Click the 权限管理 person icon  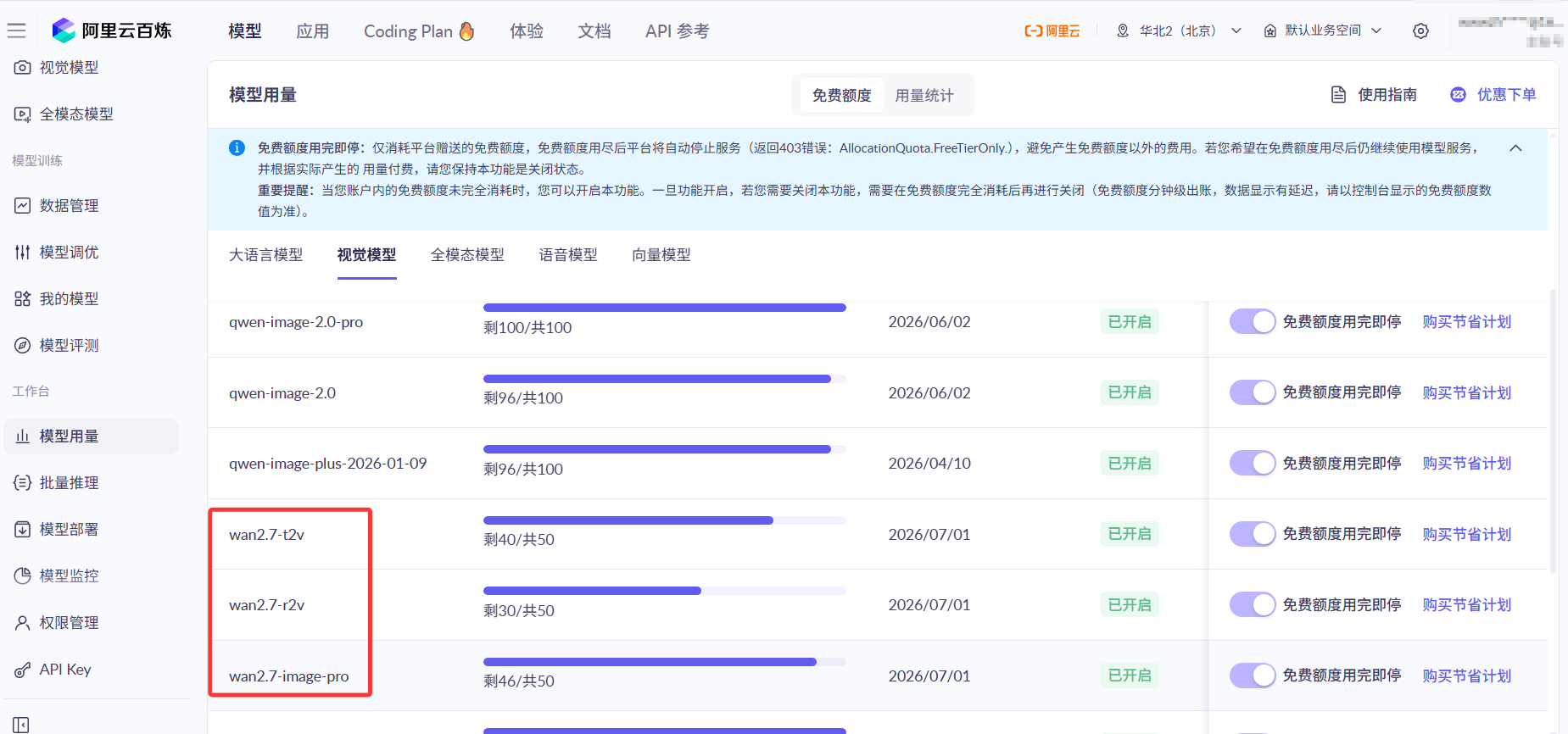pyautogui.click(x=23, y=622)
